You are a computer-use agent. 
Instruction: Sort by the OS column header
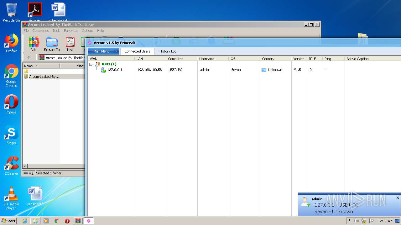[x=244, y=59]
